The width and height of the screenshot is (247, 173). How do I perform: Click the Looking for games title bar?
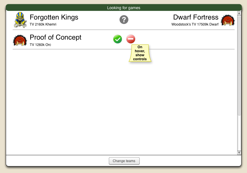[x=124, y=8]
